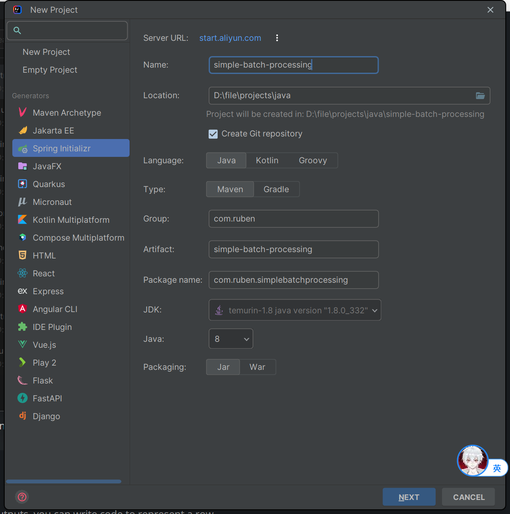Uncheck Create Git repository checkbox
The image size is (510, 514).
(x=213, y=134)
